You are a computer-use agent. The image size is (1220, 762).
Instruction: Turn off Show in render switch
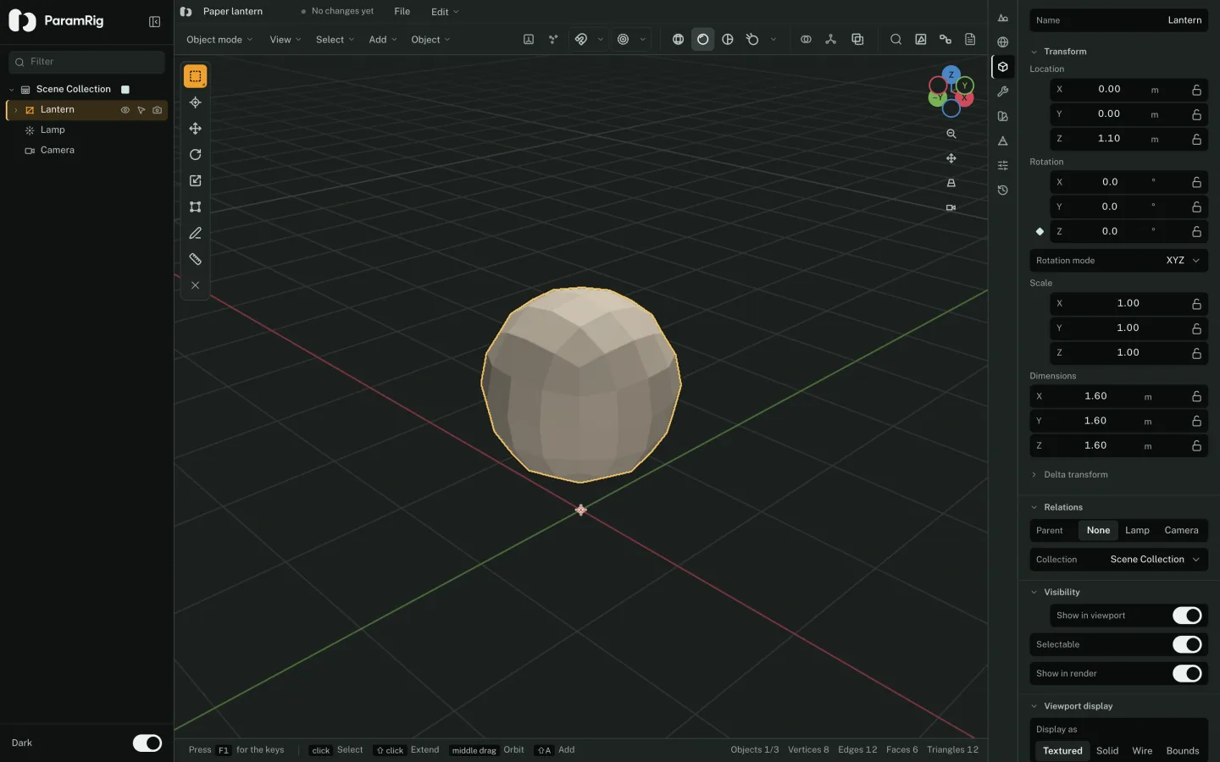pos(1187,674)
